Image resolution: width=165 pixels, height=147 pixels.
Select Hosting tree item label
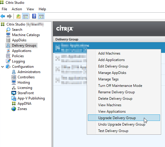[24, 82]
